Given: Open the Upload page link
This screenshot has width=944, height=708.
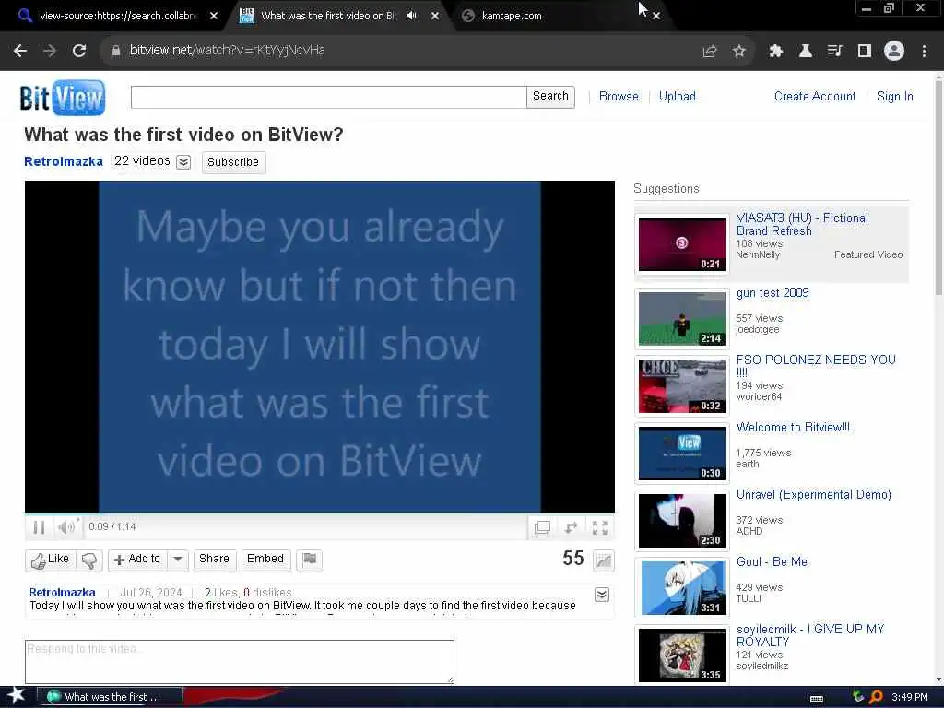Looking at the screenshot, I should tap(678, 96).
